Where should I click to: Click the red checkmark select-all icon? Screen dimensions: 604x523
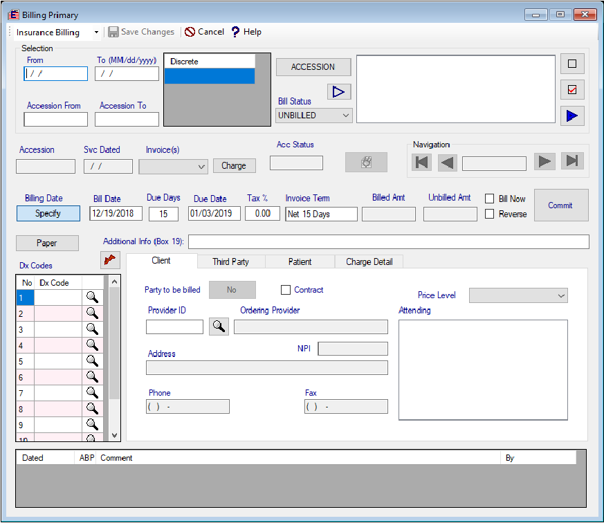tap(571, 90)
